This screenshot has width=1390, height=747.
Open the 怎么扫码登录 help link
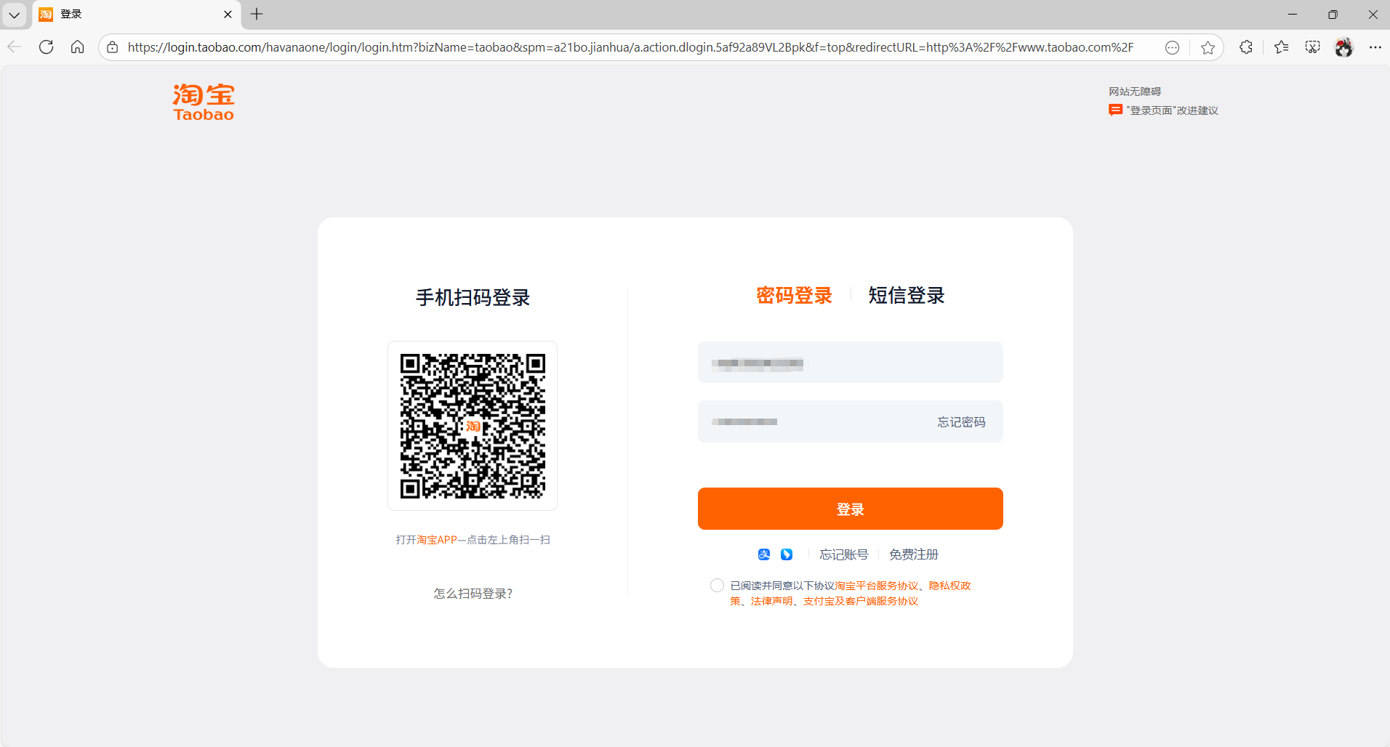[472, 593]
